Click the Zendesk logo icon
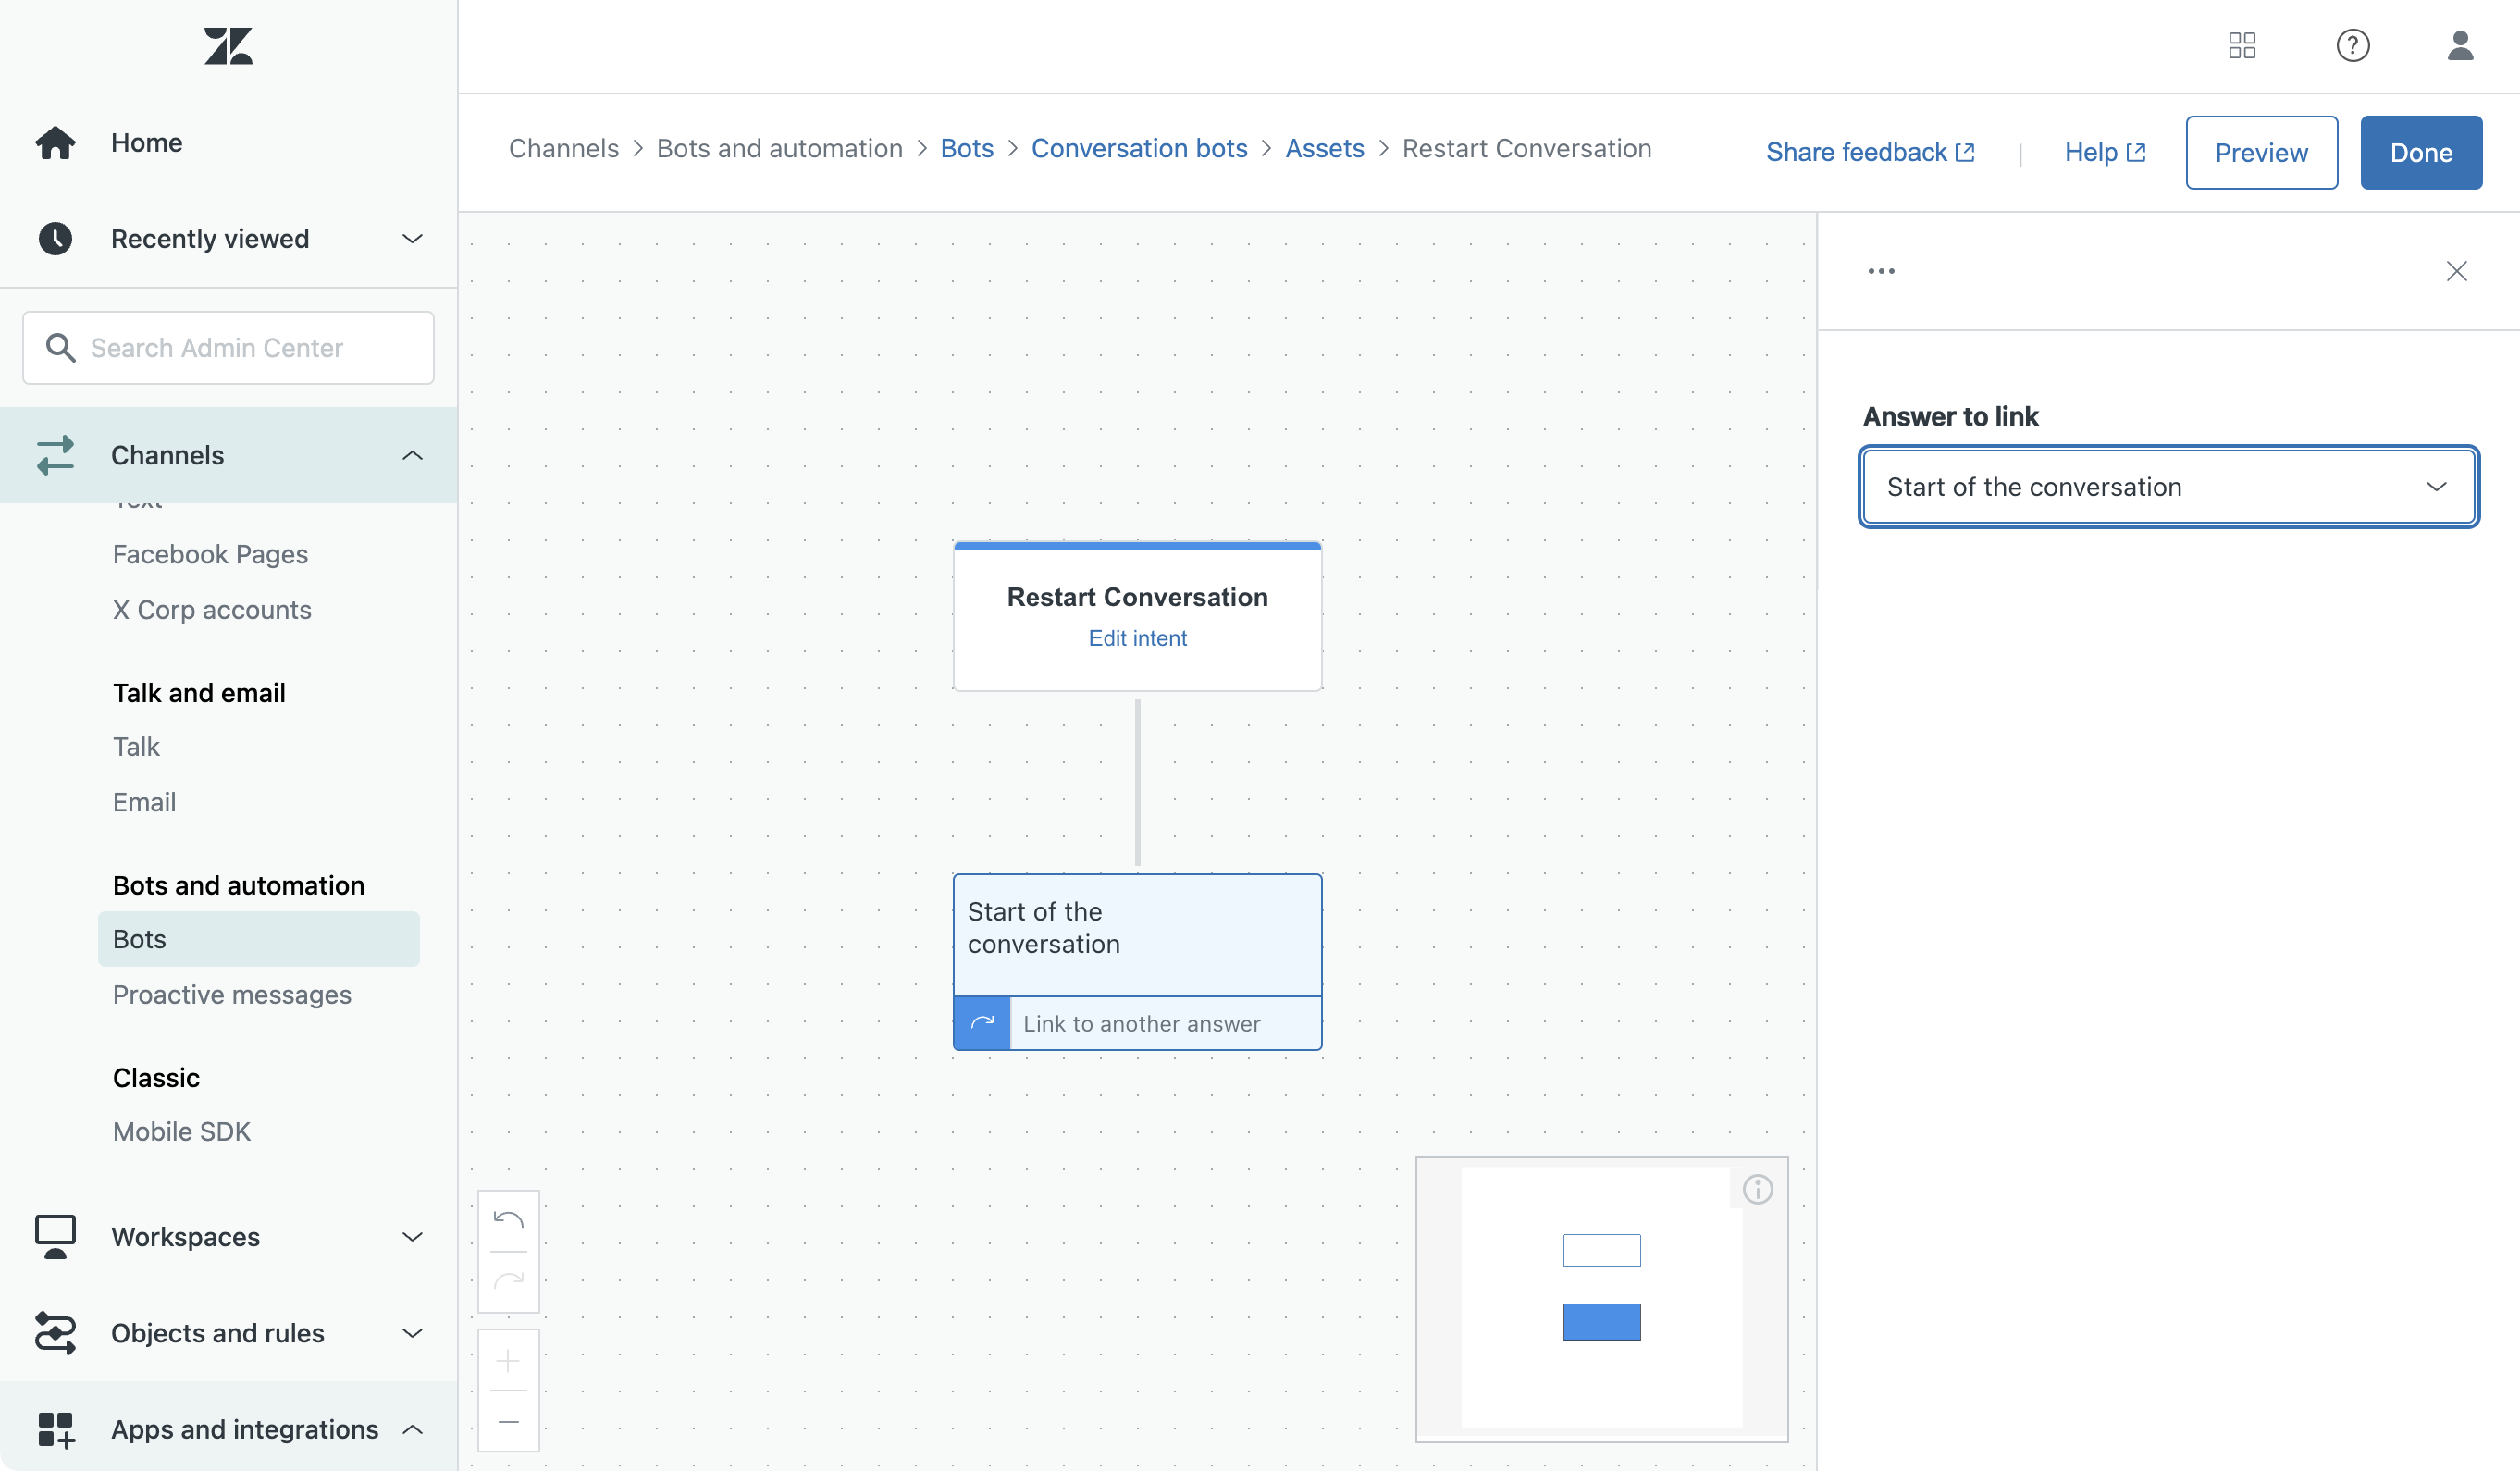The width and height of the screenshot is (2520, 1471). tap(228, 46)
